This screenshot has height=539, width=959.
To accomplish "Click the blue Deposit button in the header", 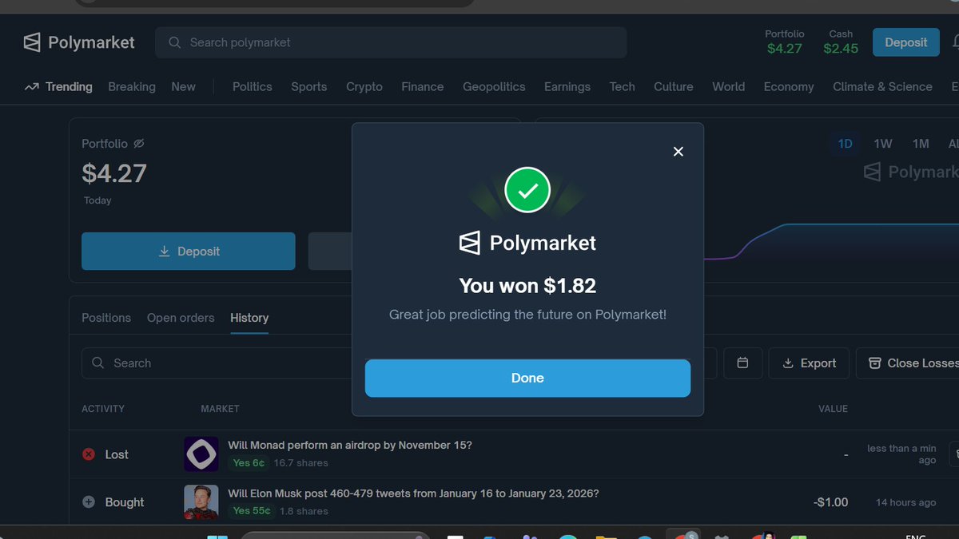I will (906, 42).
